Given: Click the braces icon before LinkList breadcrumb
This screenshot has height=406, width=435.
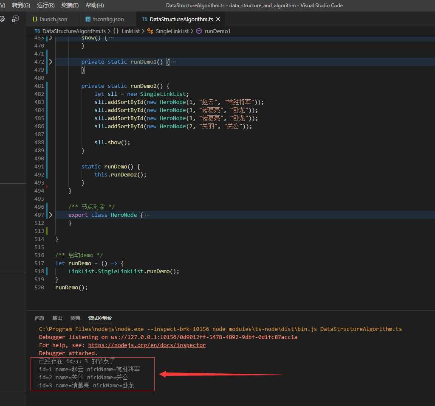Looking at the screenshot, I should click(x=116, y=31).
